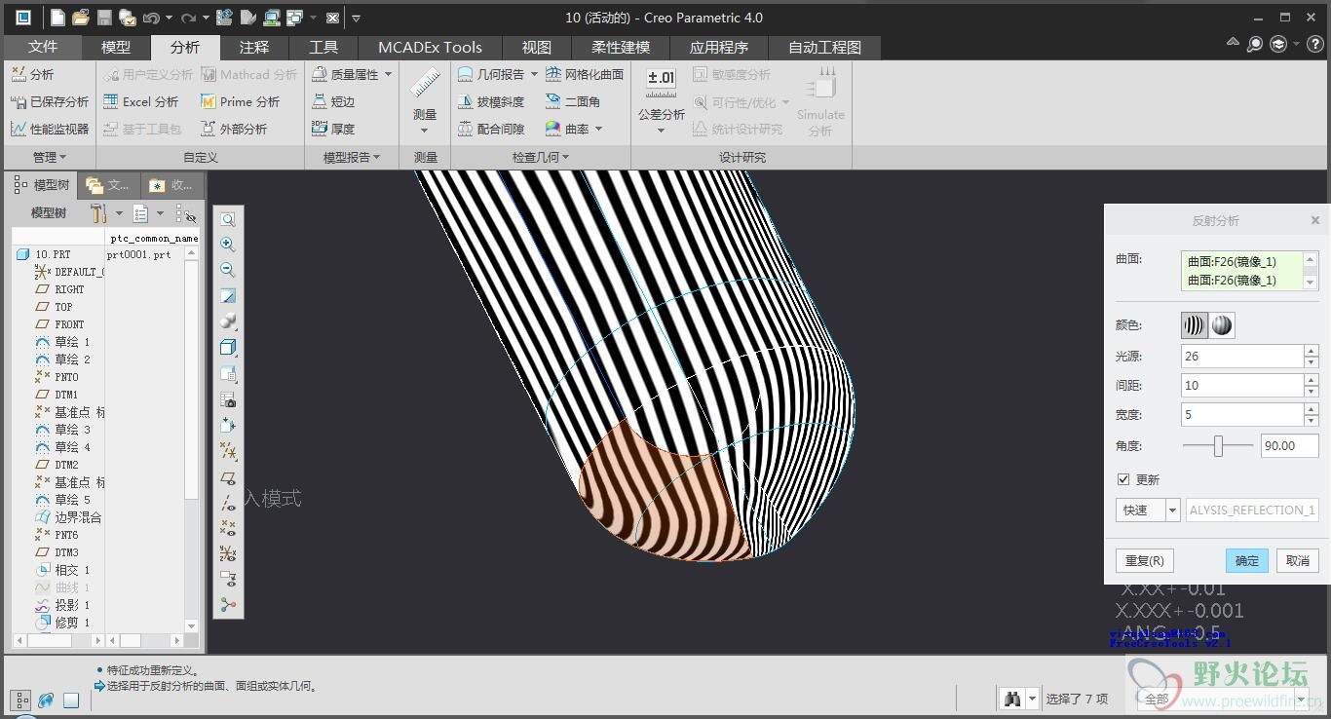Adjust the 角度 slider handle
Image resolution: width=1331 pixels, height=719 pixels.
click(x=1218, y=445)
